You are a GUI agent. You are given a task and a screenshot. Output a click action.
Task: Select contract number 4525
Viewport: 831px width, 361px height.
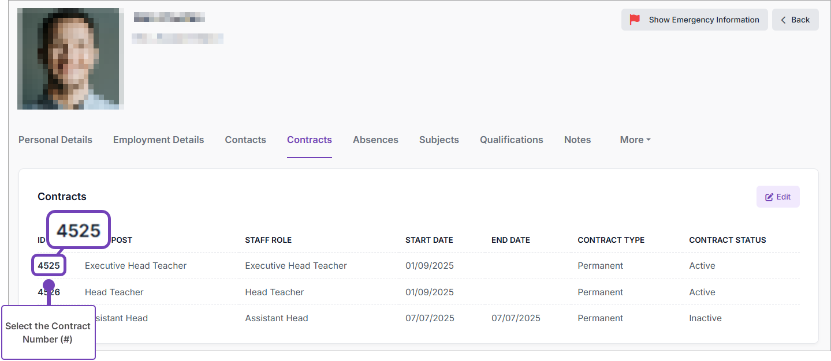coord(49,266)
